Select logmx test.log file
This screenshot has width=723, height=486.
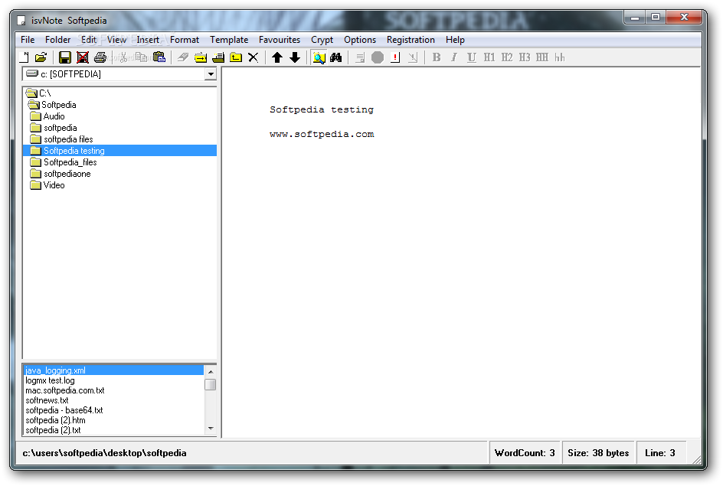(50, 380)
